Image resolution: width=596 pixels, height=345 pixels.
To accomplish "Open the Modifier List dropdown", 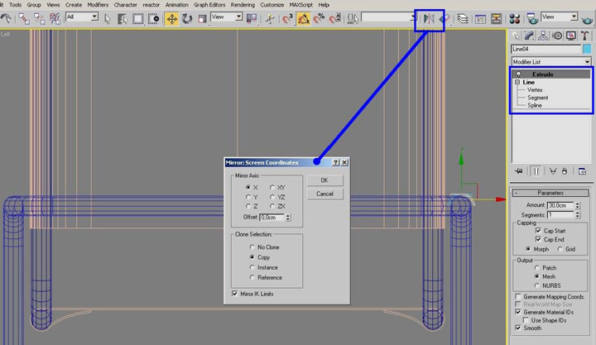I will [x=551, y=62].
